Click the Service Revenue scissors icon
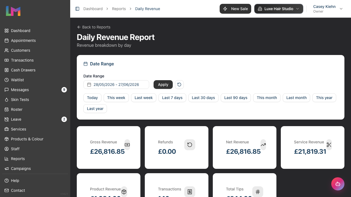Viewport: 351px width, 197px height. [x=329, y=145]
